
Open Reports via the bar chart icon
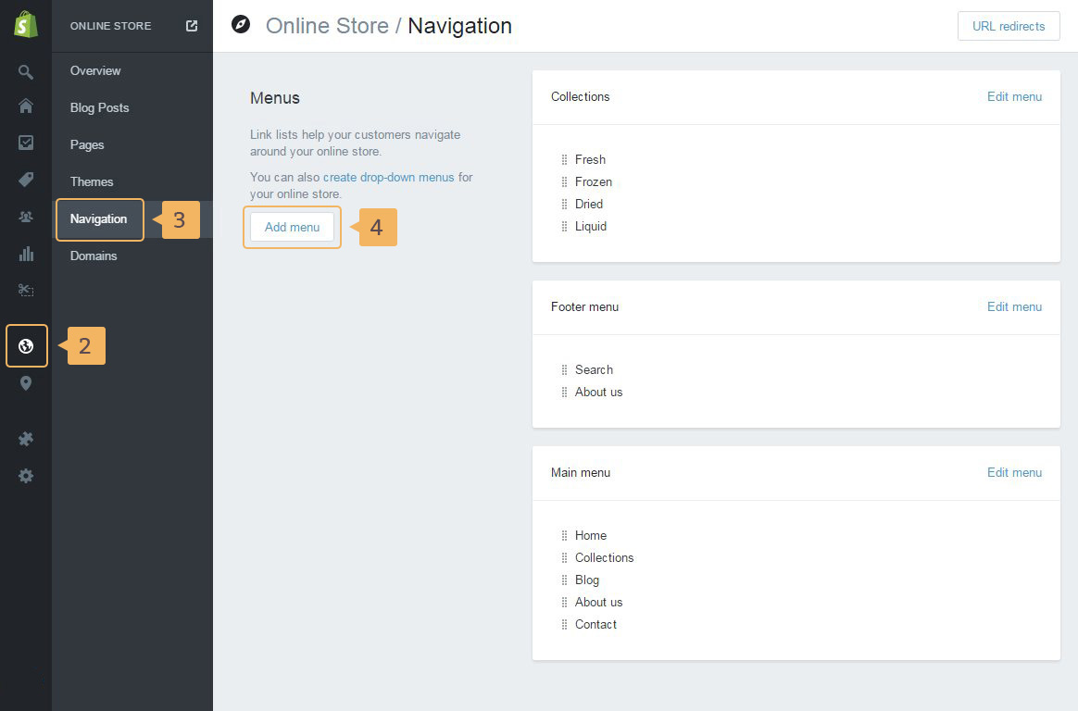click(26, 254)
